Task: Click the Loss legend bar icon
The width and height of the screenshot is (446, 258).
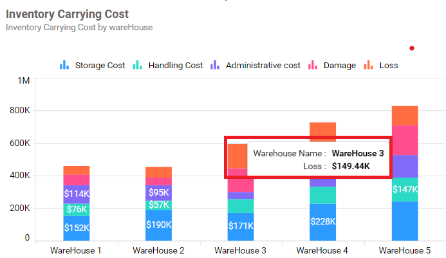Action: (368, 65)
